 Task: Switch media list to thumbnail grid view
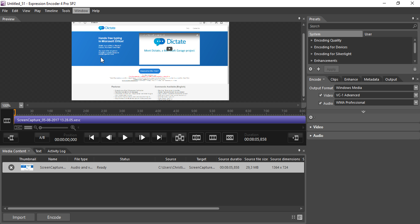coord(293,217)
